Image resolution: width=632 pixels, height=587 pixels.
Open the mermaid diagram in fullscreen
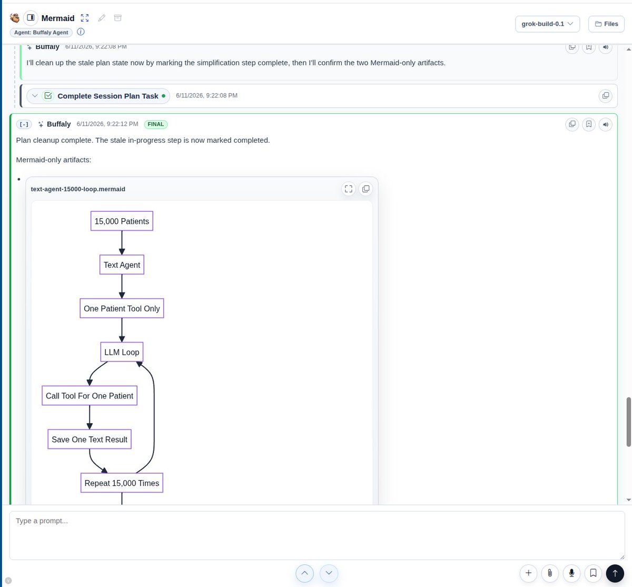point(348,189)
